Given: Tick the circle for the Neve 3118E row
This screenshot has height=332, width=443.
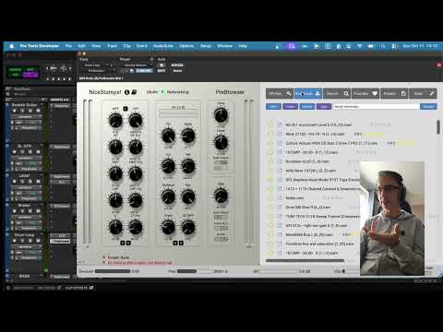Looking at the screenshot, I should [270, 134].
